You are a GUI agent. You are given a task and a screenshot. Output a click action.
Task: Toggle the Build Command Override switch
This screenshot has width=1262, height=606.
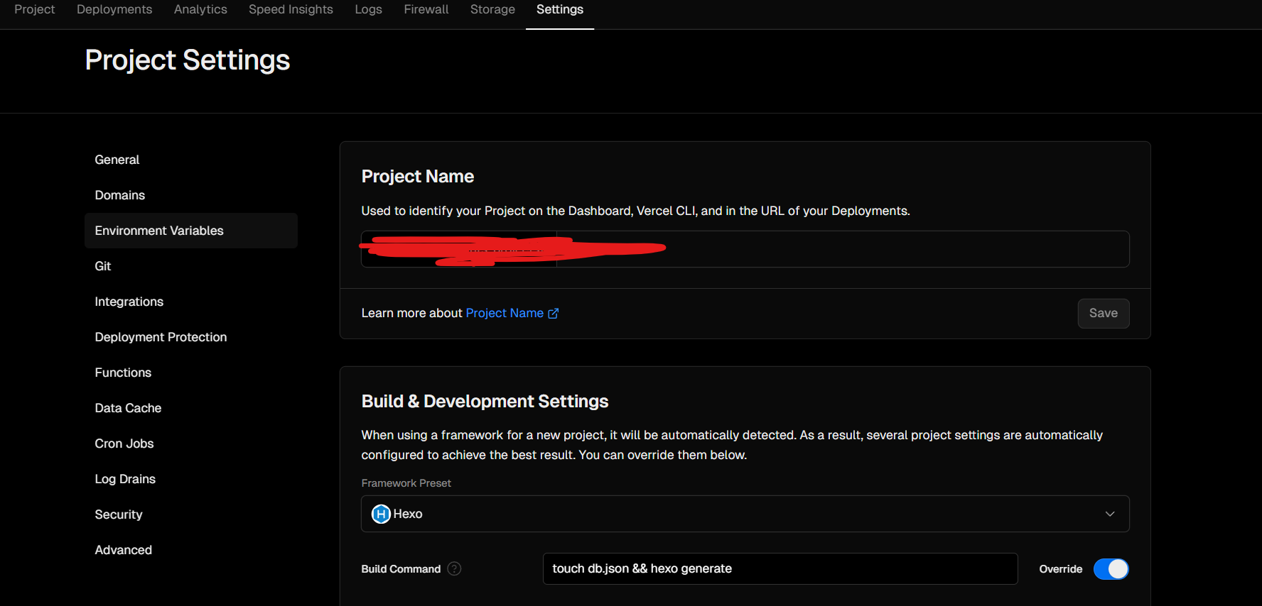[x=1110, y=569]
